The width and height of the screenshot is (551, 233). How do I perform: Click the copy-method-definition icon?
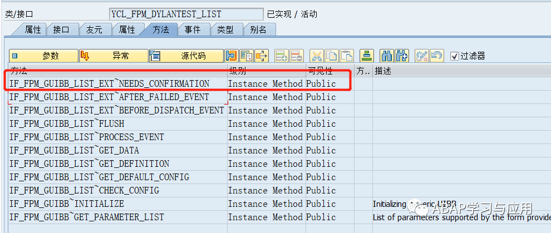[247, 56]
